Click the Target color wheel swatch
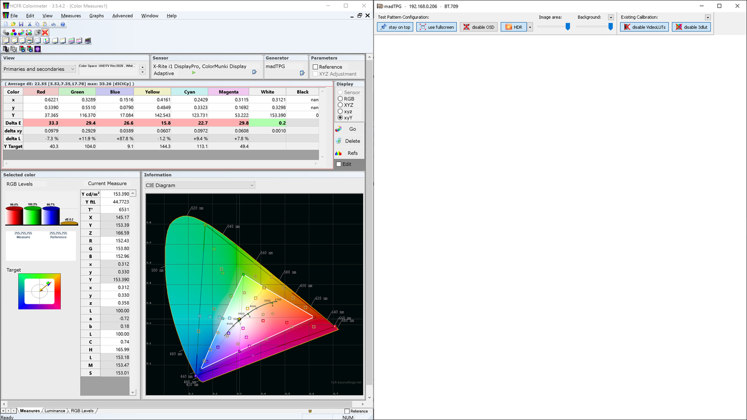Screen dimensions: 747x420 tap(39, 291)
